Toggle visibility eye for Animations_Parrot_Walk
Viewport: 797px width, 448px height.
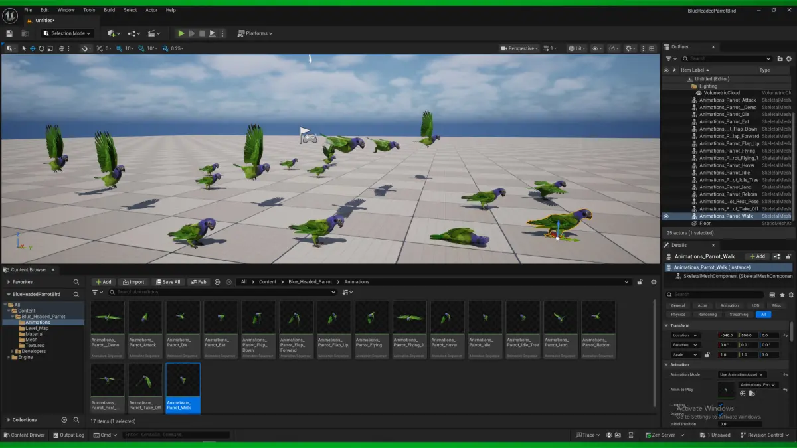[x=666, y=216]
